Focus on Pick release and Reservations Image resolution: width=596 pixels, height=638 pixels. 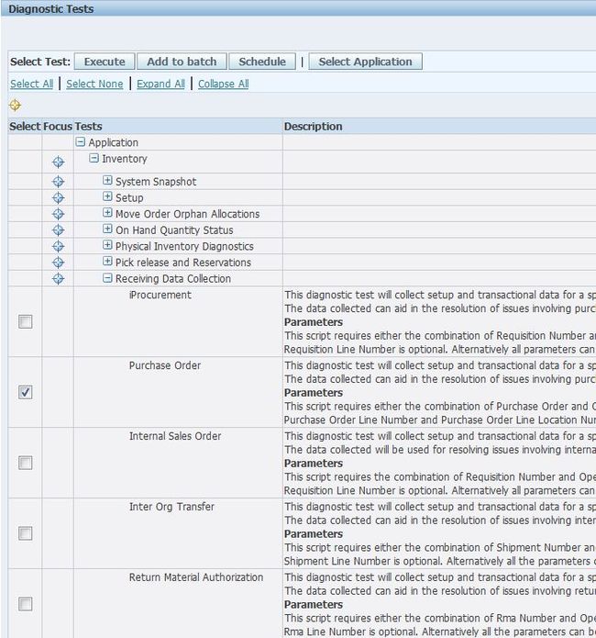click(x=58, y=263)
